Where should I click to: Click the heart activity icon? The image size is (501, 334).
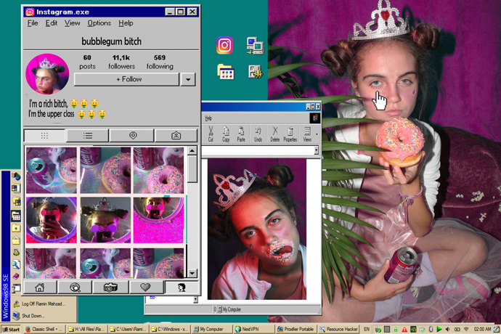tap(145, 287)
